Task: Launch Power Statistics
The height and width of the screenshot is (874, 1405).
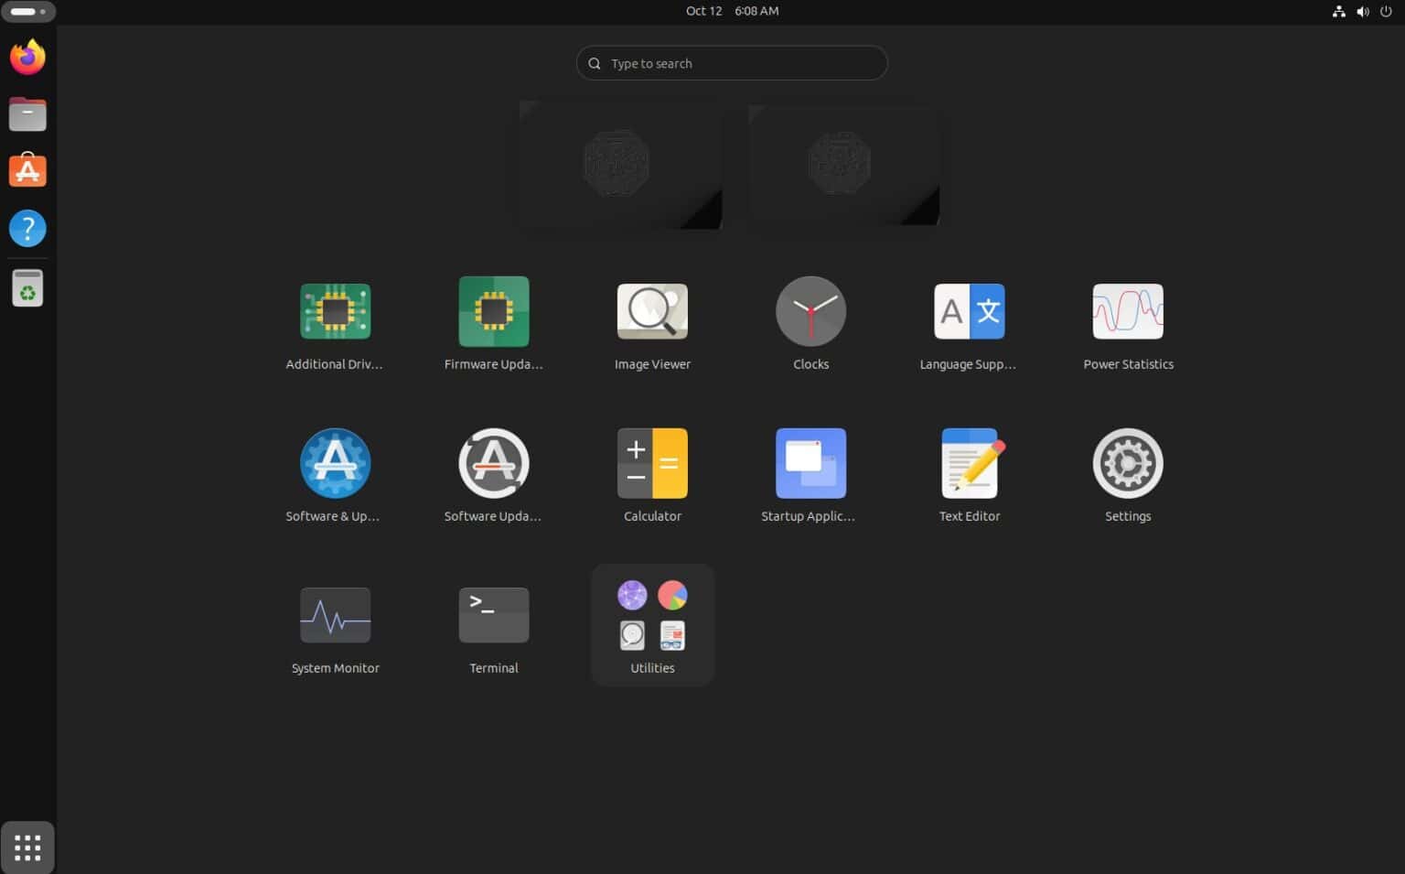Action: tap(1128, 311)
